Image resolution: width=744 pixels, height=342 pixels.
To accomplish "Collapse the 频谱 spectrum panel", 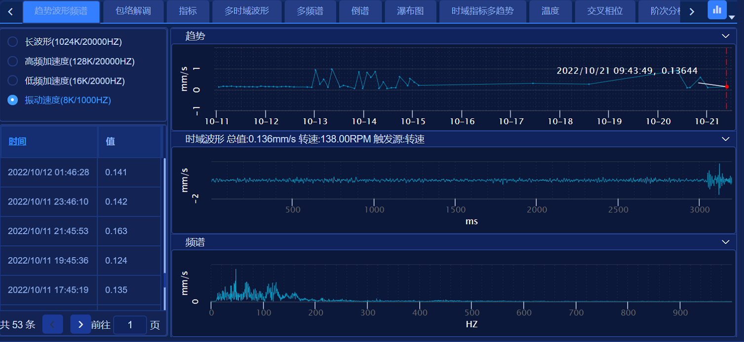I will [x=725, y=242].
